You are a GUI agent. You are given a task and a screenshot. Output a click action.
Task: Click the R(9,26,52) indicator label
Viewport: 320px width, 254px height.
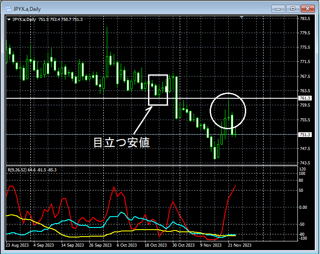pyautogui.click(x=32, y=170)
